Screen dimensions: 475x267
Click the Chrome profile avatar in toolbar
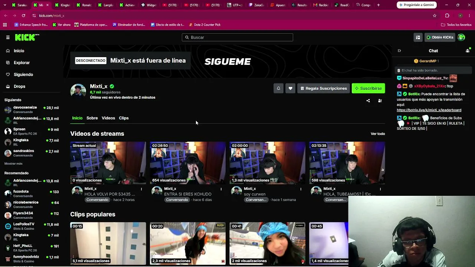point(460,16)
